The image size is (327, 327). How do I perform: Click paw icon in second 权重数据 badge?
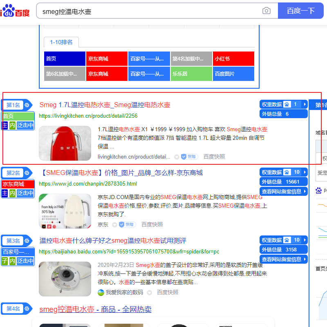pyautogui.click(x=287, y=172)
